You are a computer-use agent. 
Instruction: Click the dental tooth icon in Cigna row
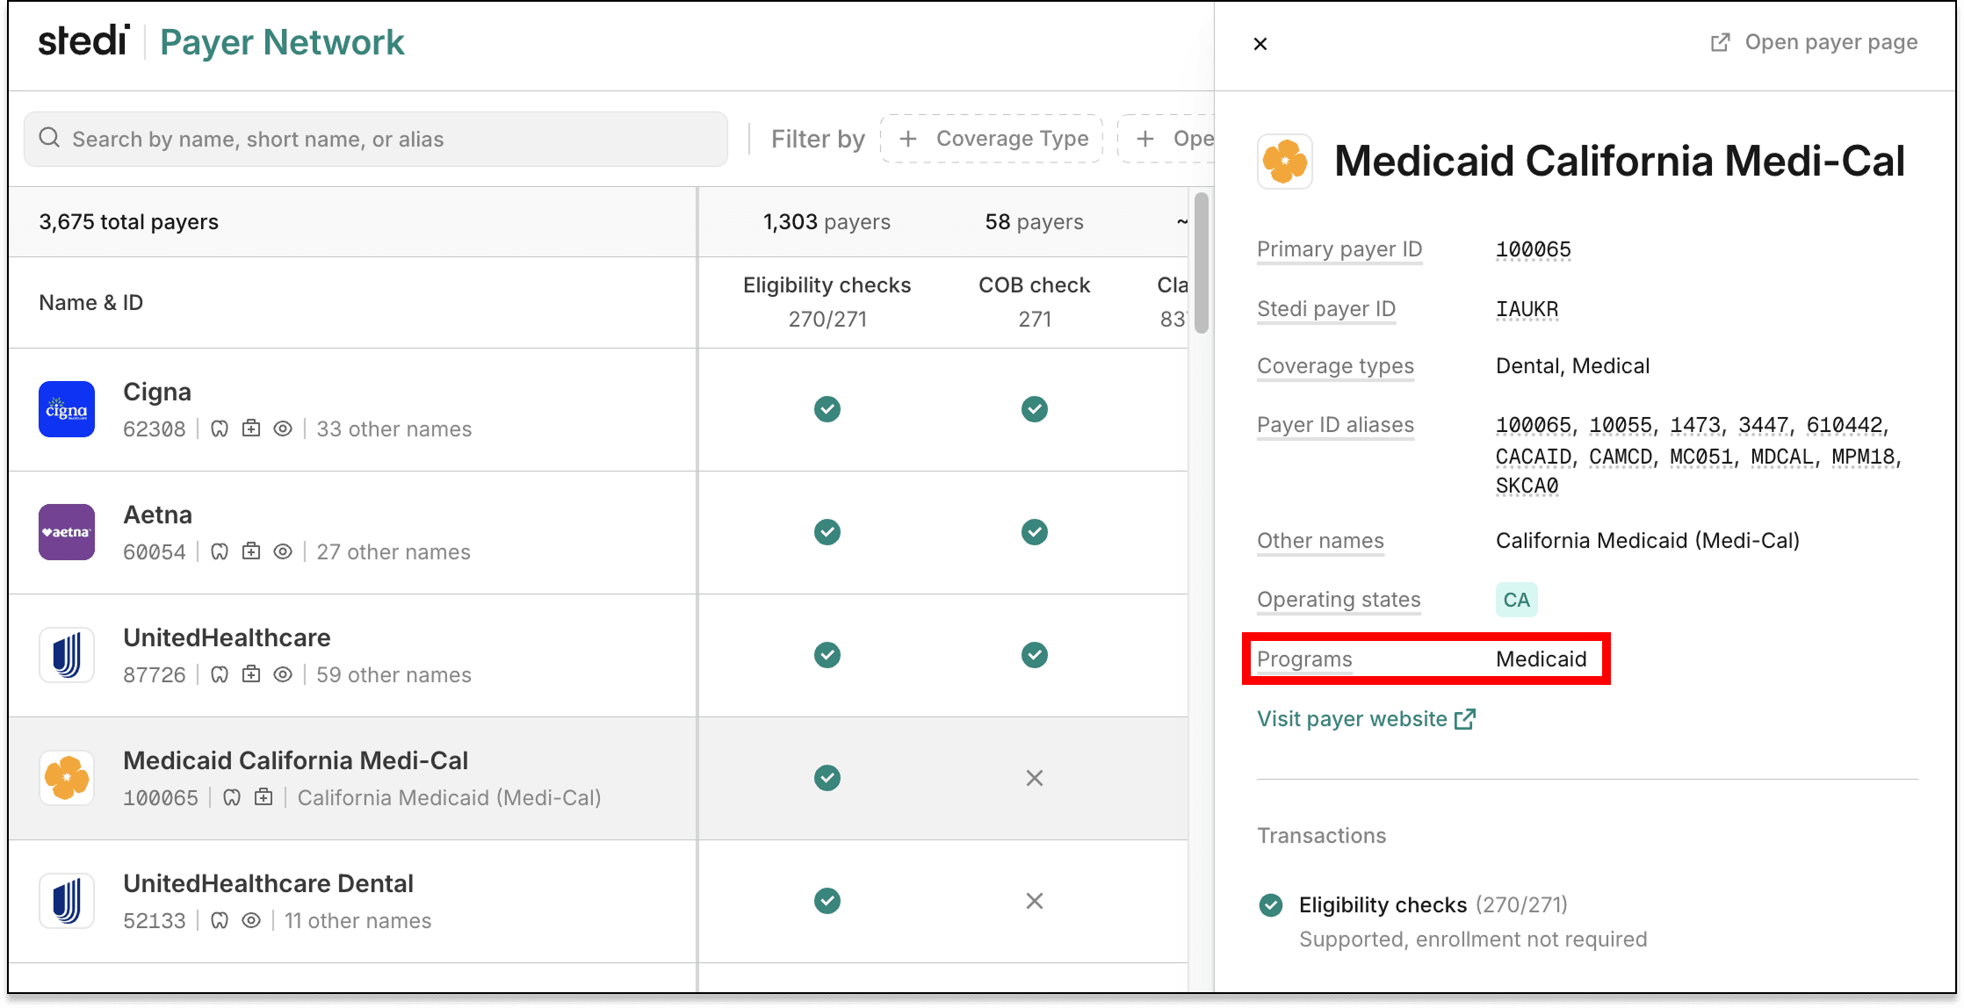(x=220, y=428)
